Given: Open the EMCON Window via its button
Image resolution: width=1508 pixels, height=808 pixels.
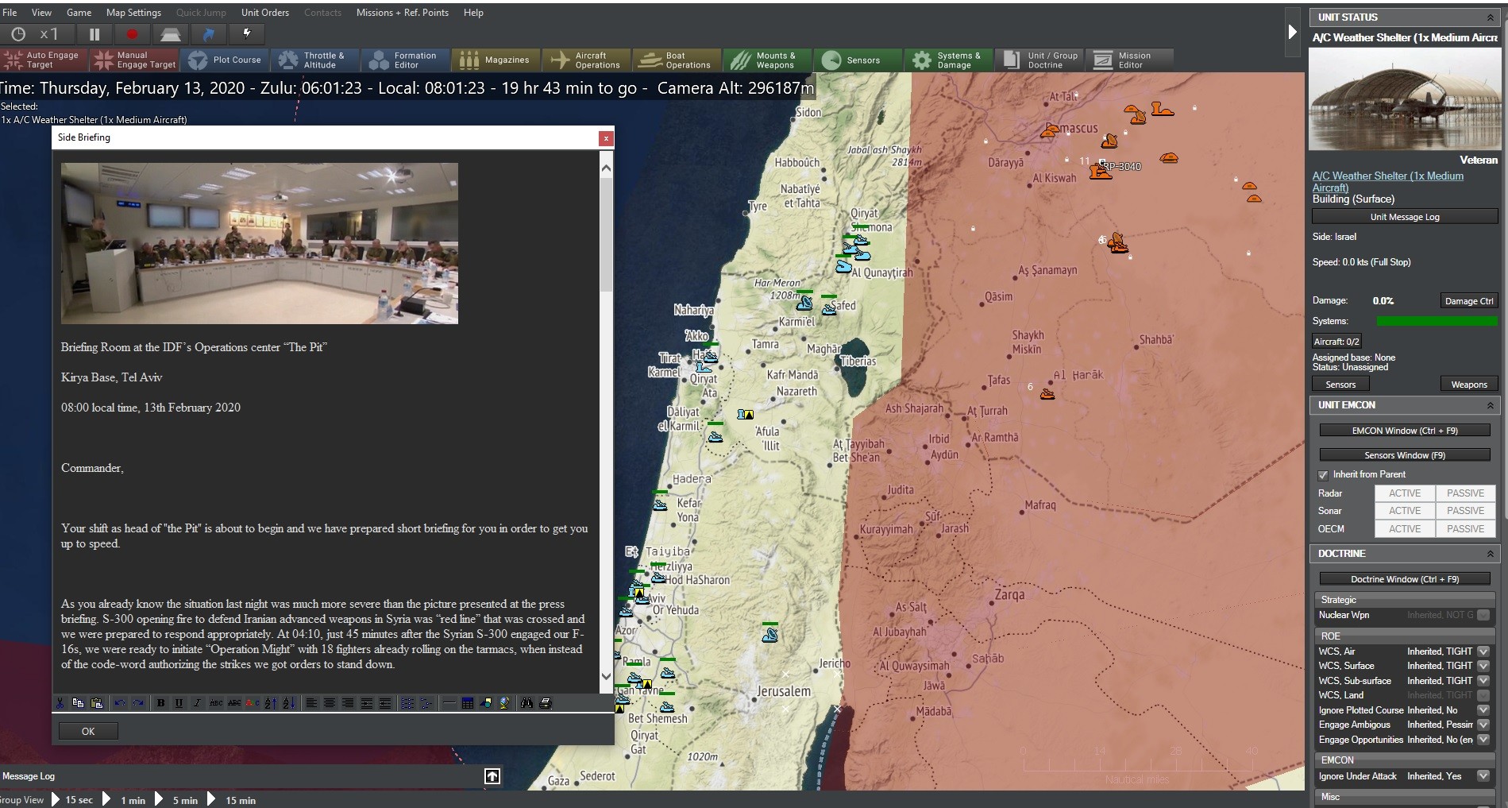Looking at the screenshot, I should point(1404,430).
